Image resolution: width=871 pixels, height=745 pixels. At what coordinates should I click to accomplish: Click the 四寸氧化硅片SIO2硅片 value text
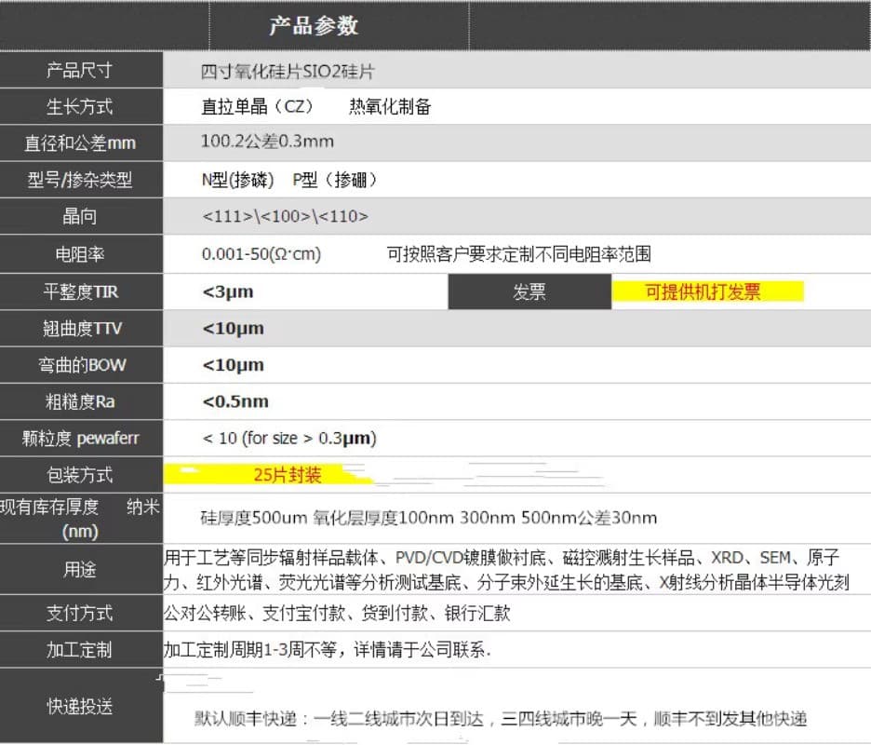point(288,72)
